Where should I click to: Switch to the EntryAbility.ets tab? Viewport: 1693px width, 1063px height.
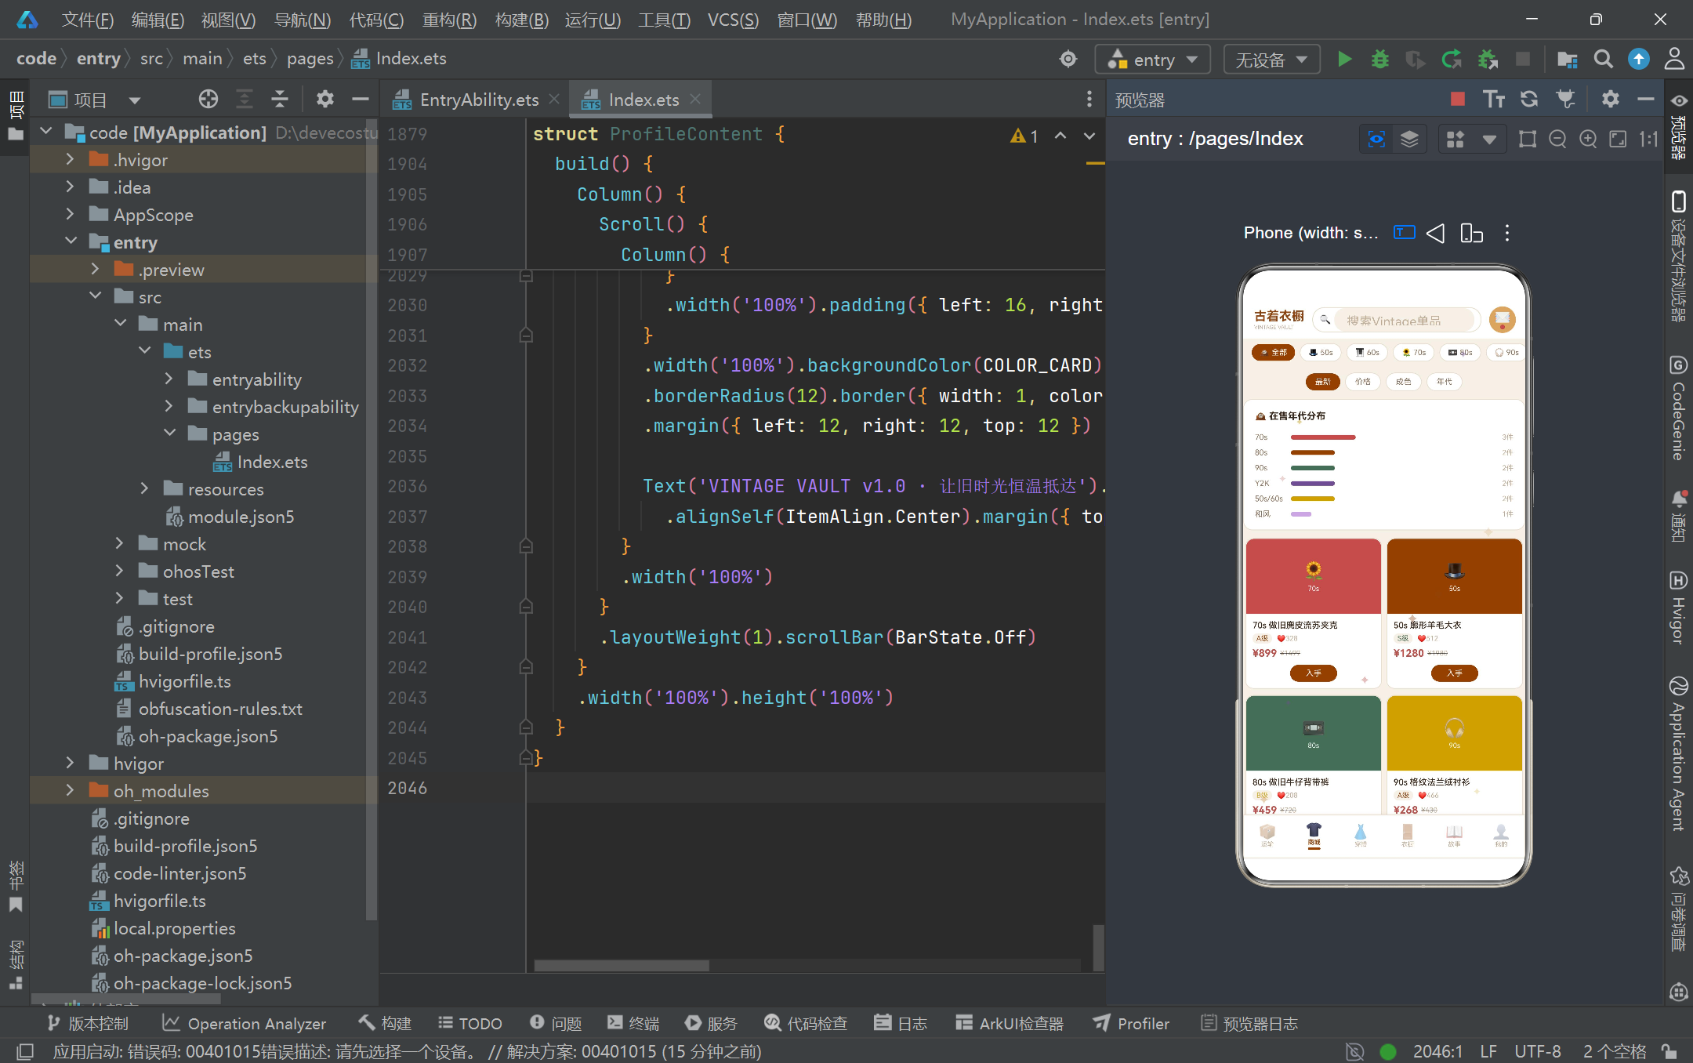tap(479, 100)
